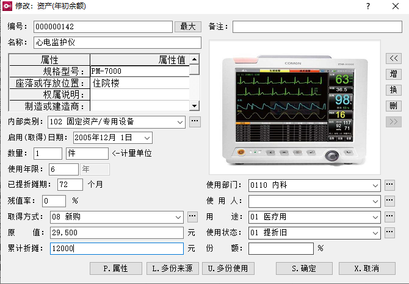Open ellipsis browse next to 内部类别
Viewport: 409px width, 284px height.
195,122
